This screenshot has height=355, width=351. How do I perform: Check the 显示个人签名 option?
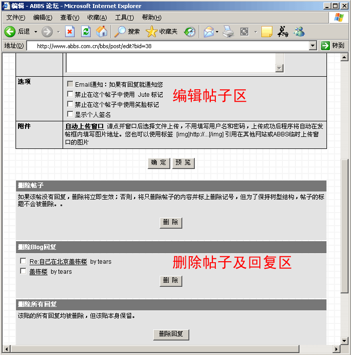tap(70, 114)
